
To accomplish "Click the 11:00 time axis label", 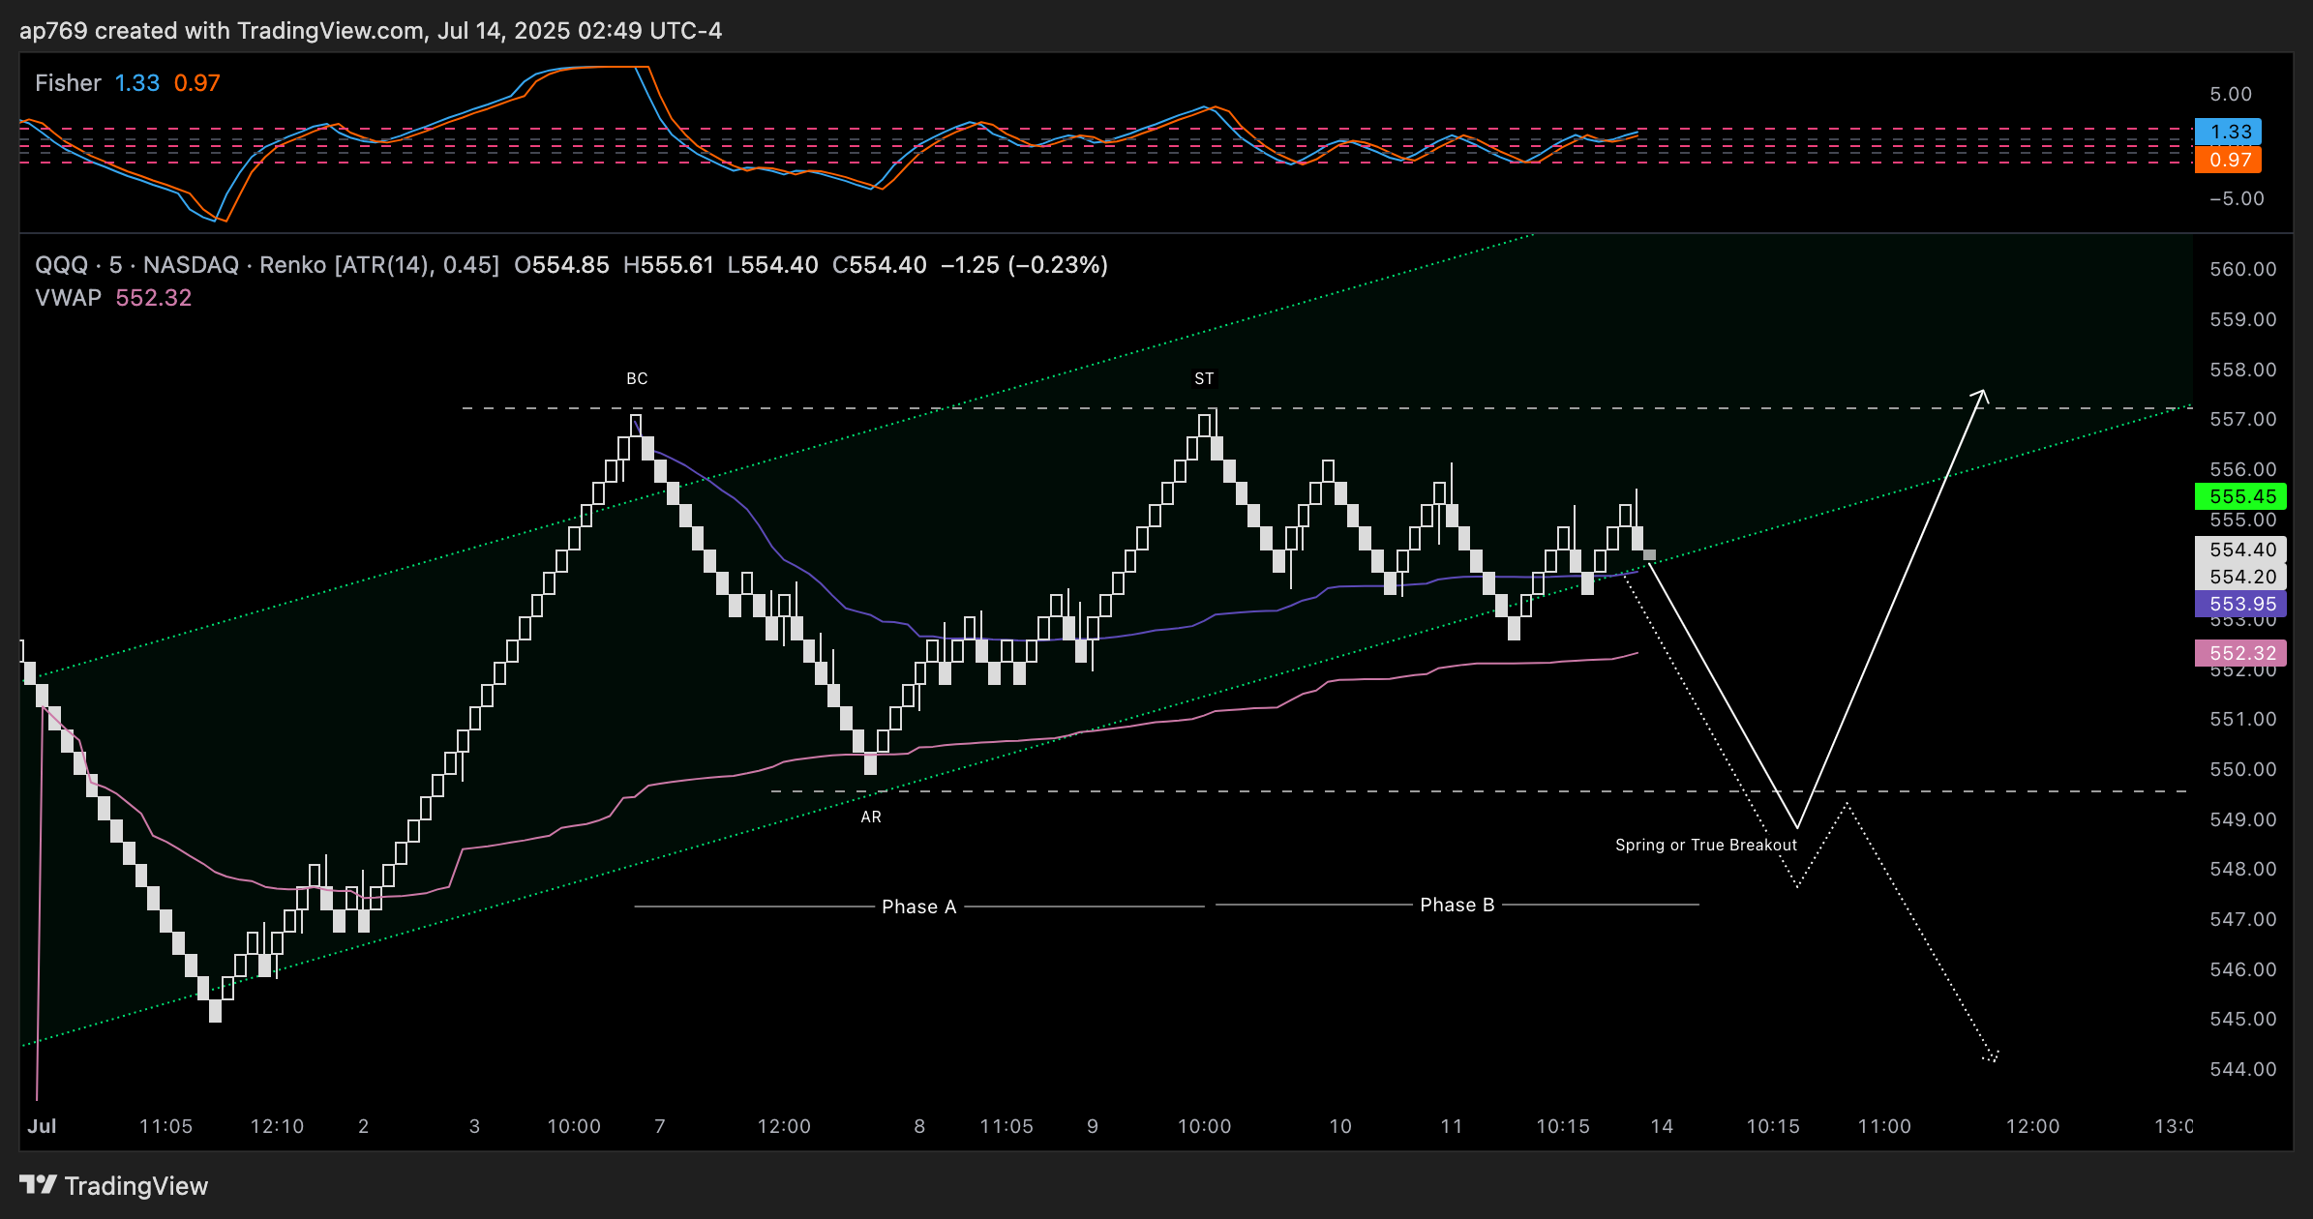I will coord(1884,1126).
